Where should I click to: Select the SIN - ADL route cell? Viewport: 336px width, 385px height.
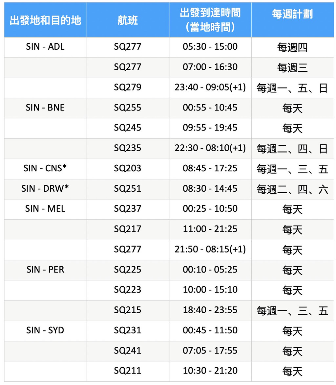click(45, 47)
